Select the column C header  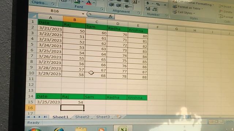pos(97,22)
